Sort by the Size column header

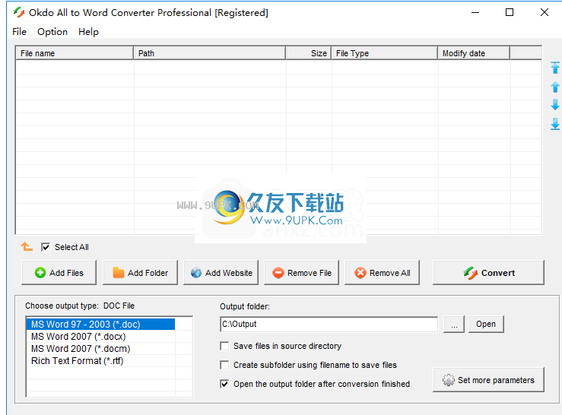[x=308, y=53]
